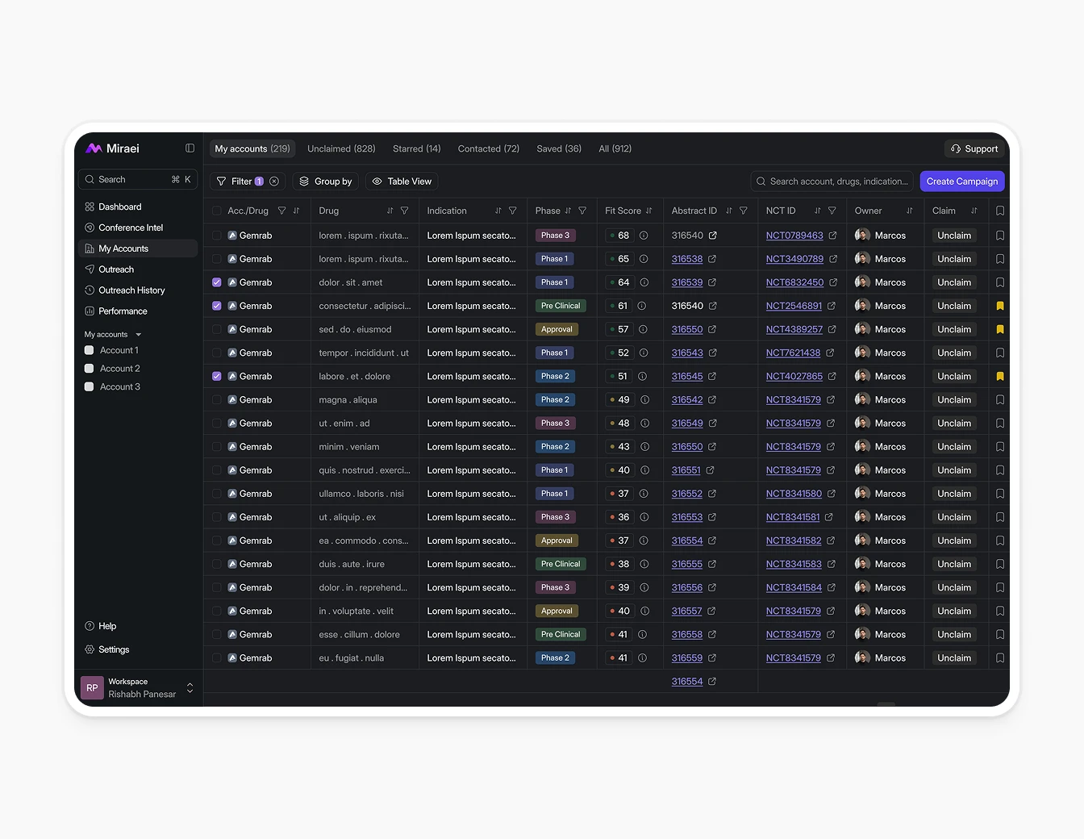
Task: Check the Account 2 checkbox in sidebar
Action: [90, 369]
